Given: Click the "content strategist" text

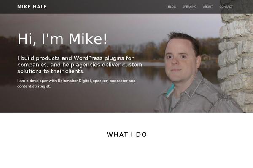Looking at the screenshot, I should pyautogui.click(x=34, y=87).
